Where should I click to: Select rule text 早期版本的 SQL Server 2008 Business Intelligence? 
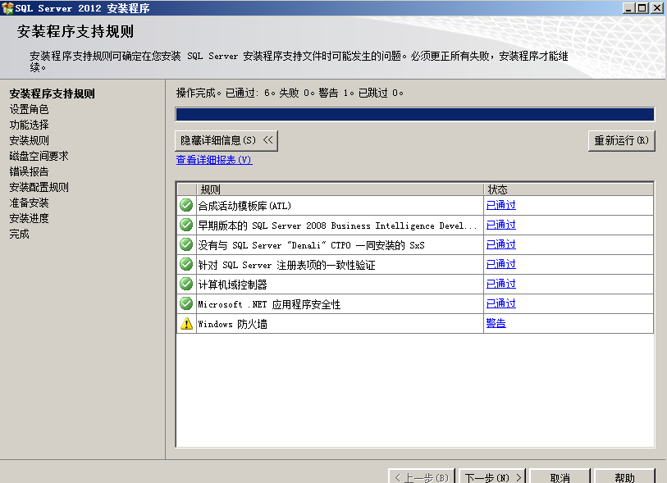[337, 226]
